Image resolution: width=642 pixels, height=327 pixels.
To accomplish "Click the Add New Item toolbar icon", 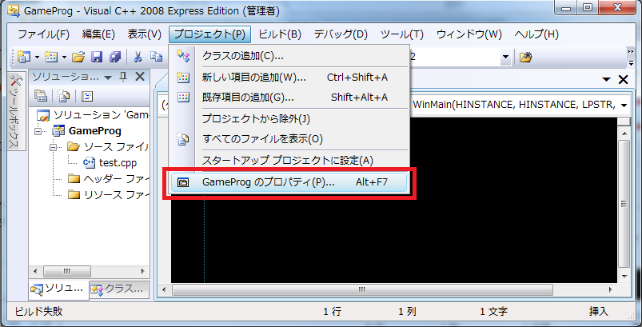I will pos(51,57).
